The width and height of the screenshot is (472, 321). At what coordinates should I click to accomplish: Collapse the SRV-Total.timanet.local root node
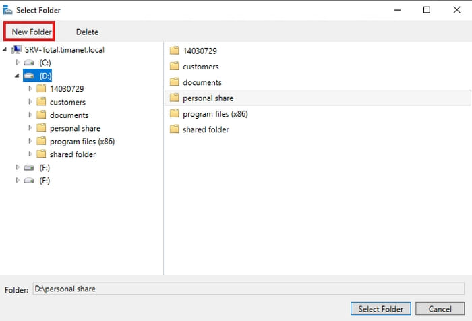(5, 49)
